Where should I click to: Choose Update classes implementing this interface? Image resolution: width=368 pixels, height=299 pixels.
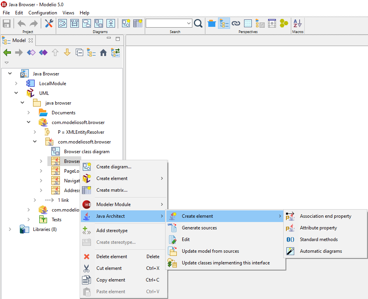(x=225, y=263)
